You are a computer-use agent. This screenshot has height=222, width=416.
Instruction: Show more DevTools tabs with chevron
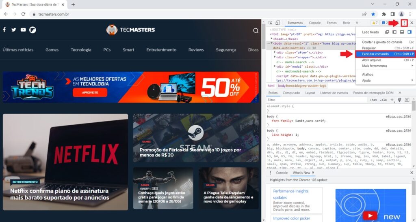[357, 23]
